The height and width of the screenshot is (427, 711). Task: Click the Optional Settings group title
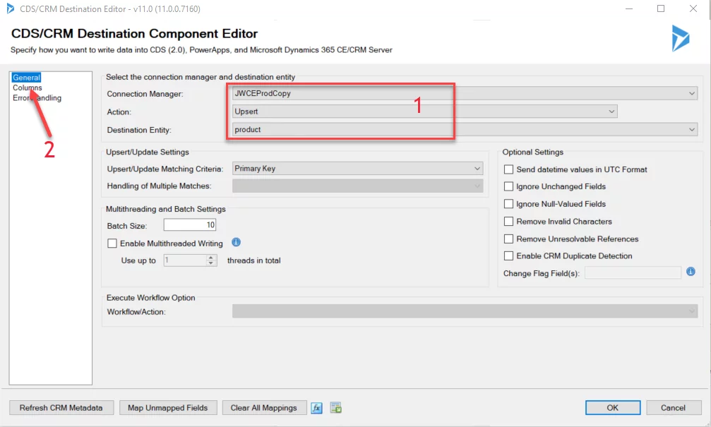(533, 152)
